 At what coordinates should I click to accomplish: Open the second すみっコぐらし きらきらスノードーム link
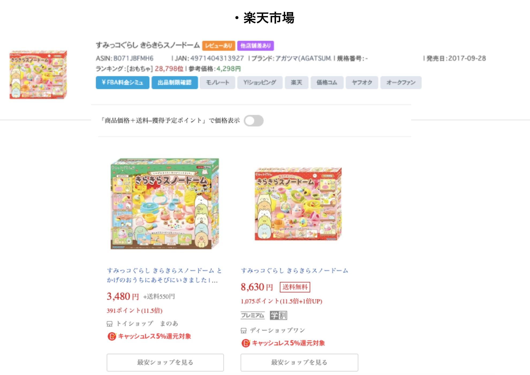click(x=294, y=271)
